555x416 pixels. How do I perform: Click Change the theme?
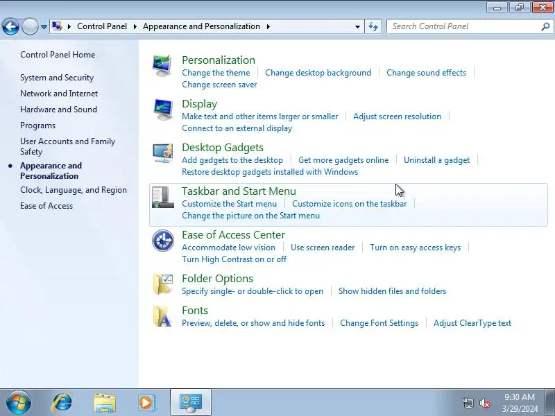216,73
